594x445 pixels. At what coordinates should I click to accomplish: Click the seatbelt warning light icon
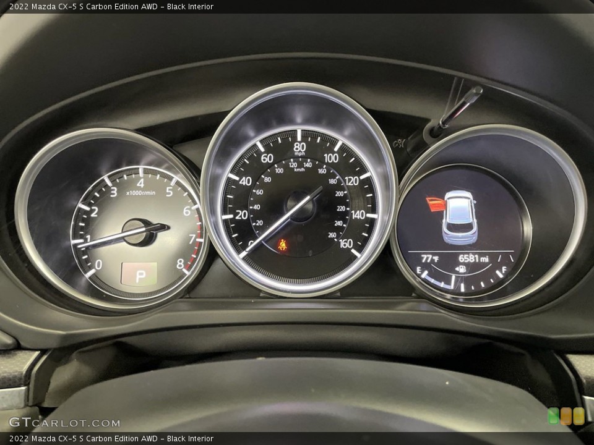282,245
